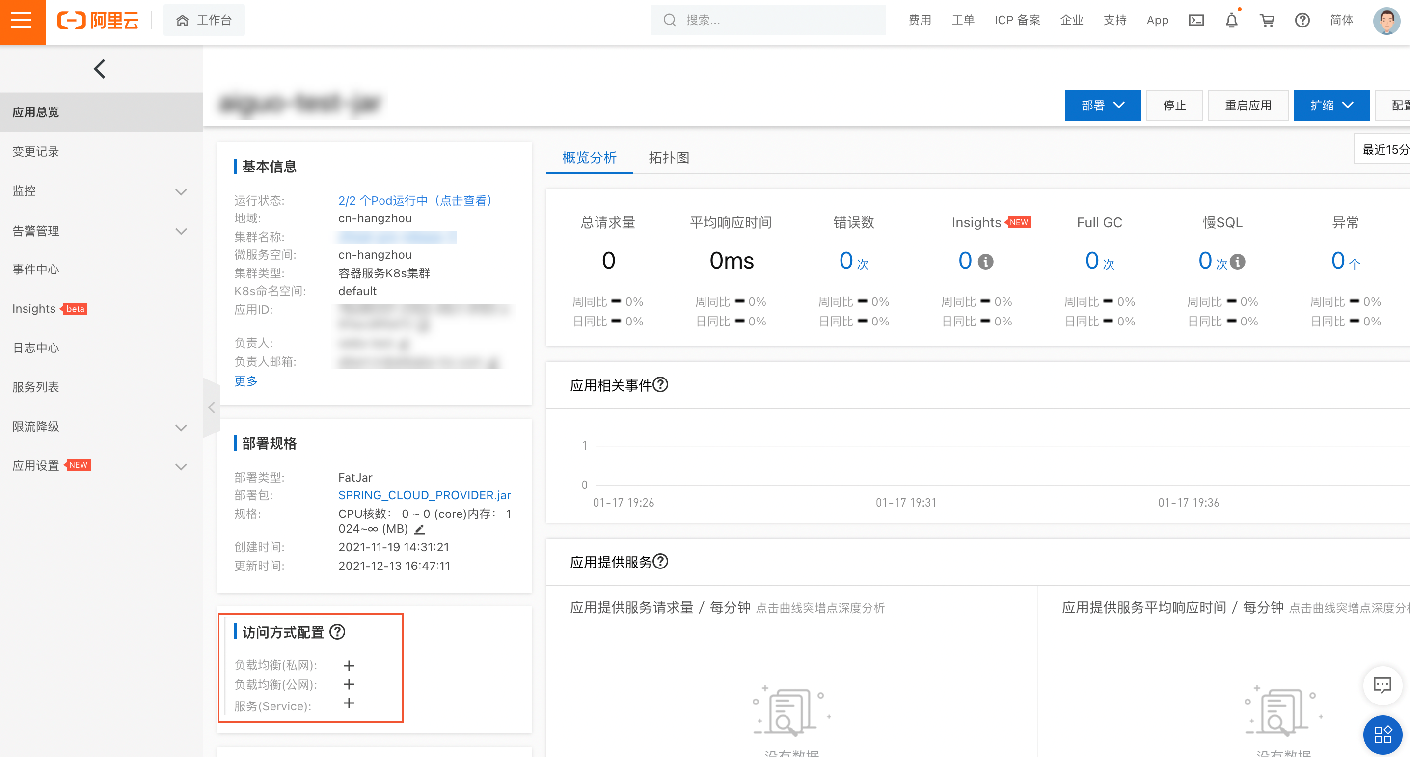The height and width of the screenshot is (757, 1410).
Task: Click the 异常 value 0 个
Action: click(x=1345, y=261)
